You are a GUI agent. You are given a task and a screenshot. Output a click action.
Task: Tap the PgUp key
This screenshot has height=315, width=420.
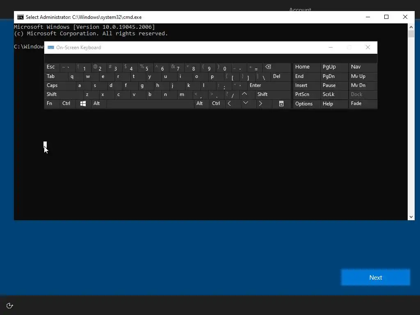click(x=334, y=67)
